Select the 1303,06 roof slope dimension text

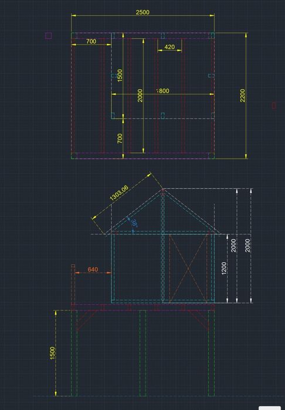coord(119,193)
